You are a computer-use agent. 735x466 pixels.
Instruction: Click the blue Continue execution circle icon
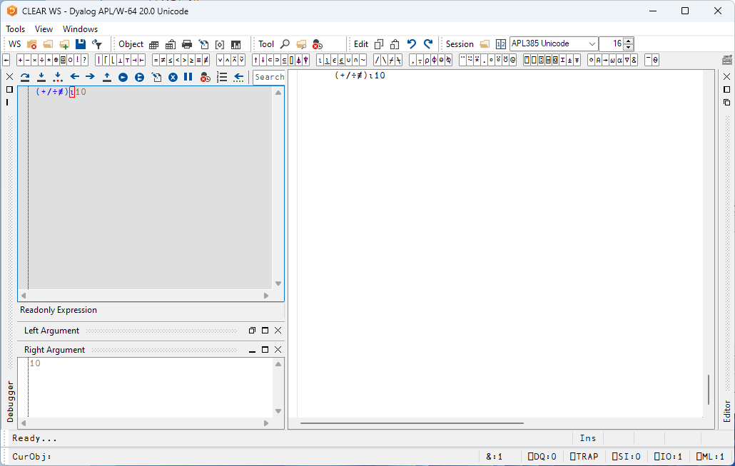tap(123, 77)
